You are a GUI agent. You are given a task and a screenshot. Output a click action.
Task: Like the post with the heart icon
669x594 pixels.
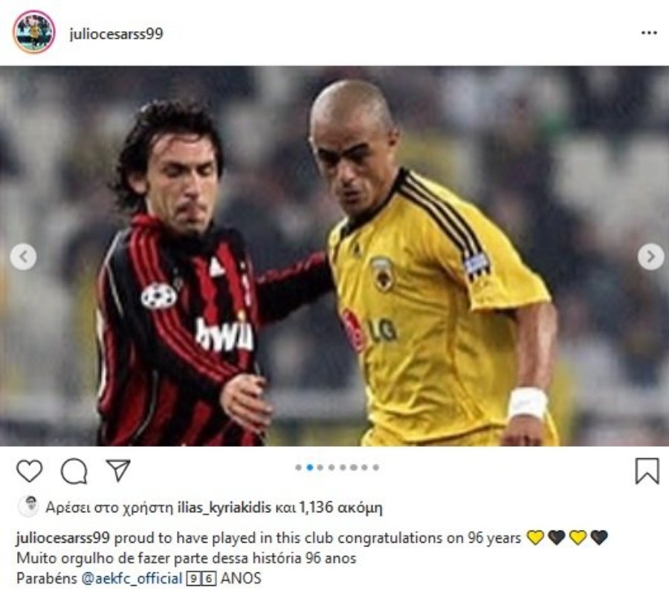[30, 471]
